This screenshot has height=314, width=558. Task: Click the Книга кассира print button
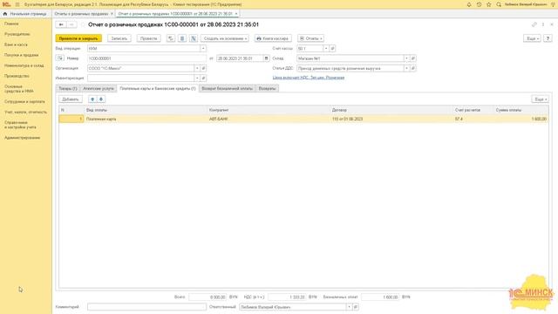(x=273, y=38)
